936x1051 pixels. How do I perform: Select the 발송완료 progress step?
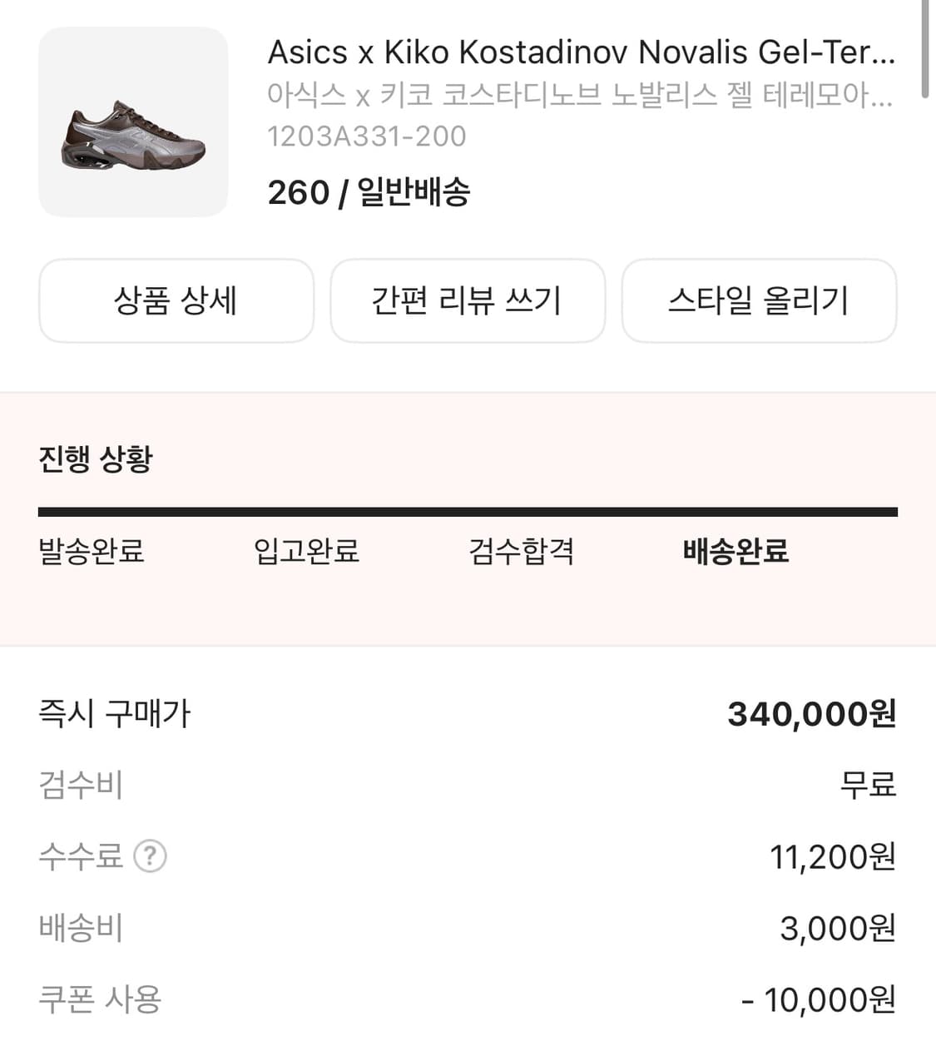92,551
